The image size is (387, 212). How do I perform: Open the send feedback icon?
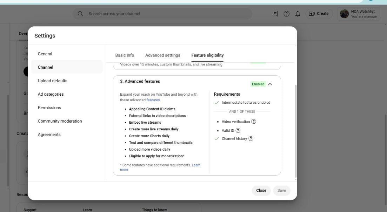(275, 14)
